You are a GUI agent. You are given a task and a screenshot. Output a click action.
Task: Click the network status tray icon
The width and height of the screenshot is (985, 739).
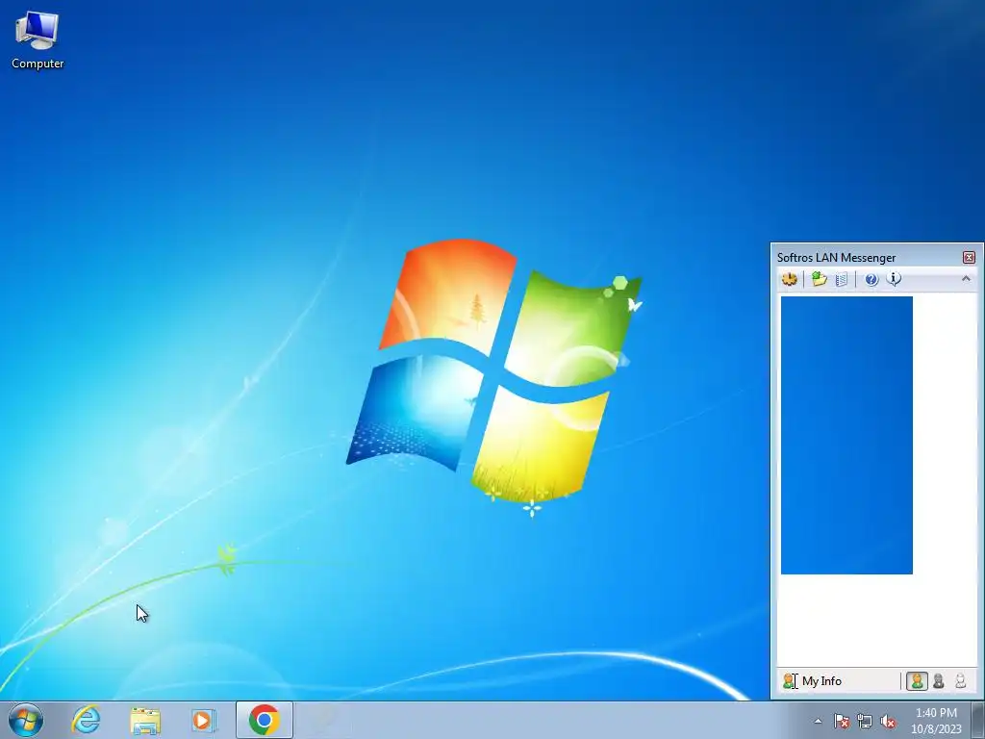click(865, 721)
